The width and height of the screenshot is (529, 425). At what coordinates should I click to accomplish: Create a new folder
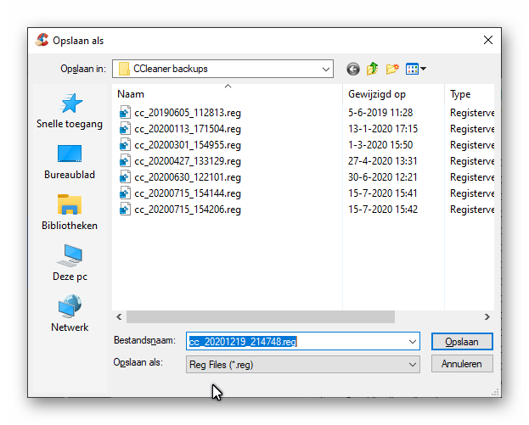392,69
